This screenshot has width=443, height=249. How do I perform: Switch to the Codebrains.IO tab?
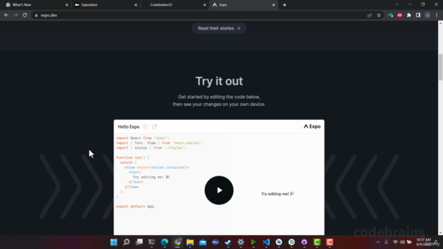click(x=174, y=5)
